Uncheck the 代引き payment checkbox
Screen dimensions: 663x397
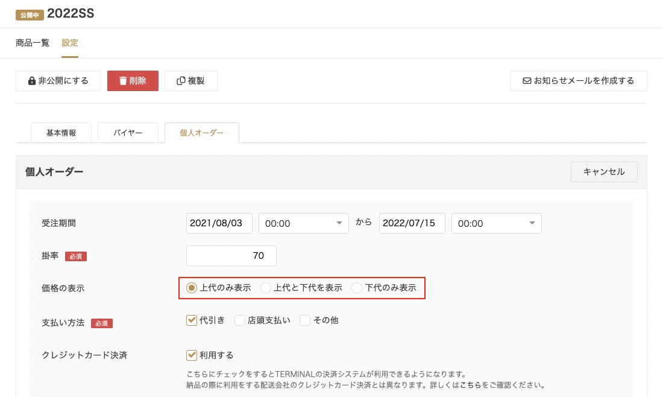coord(192,320)
